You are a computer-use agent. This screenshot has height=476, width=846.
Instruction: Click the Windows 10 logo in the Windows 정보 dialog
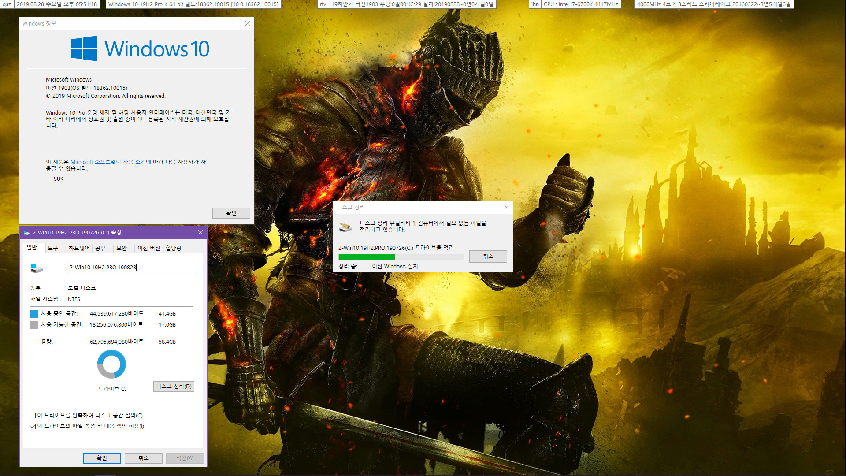(x=140, y=48)
